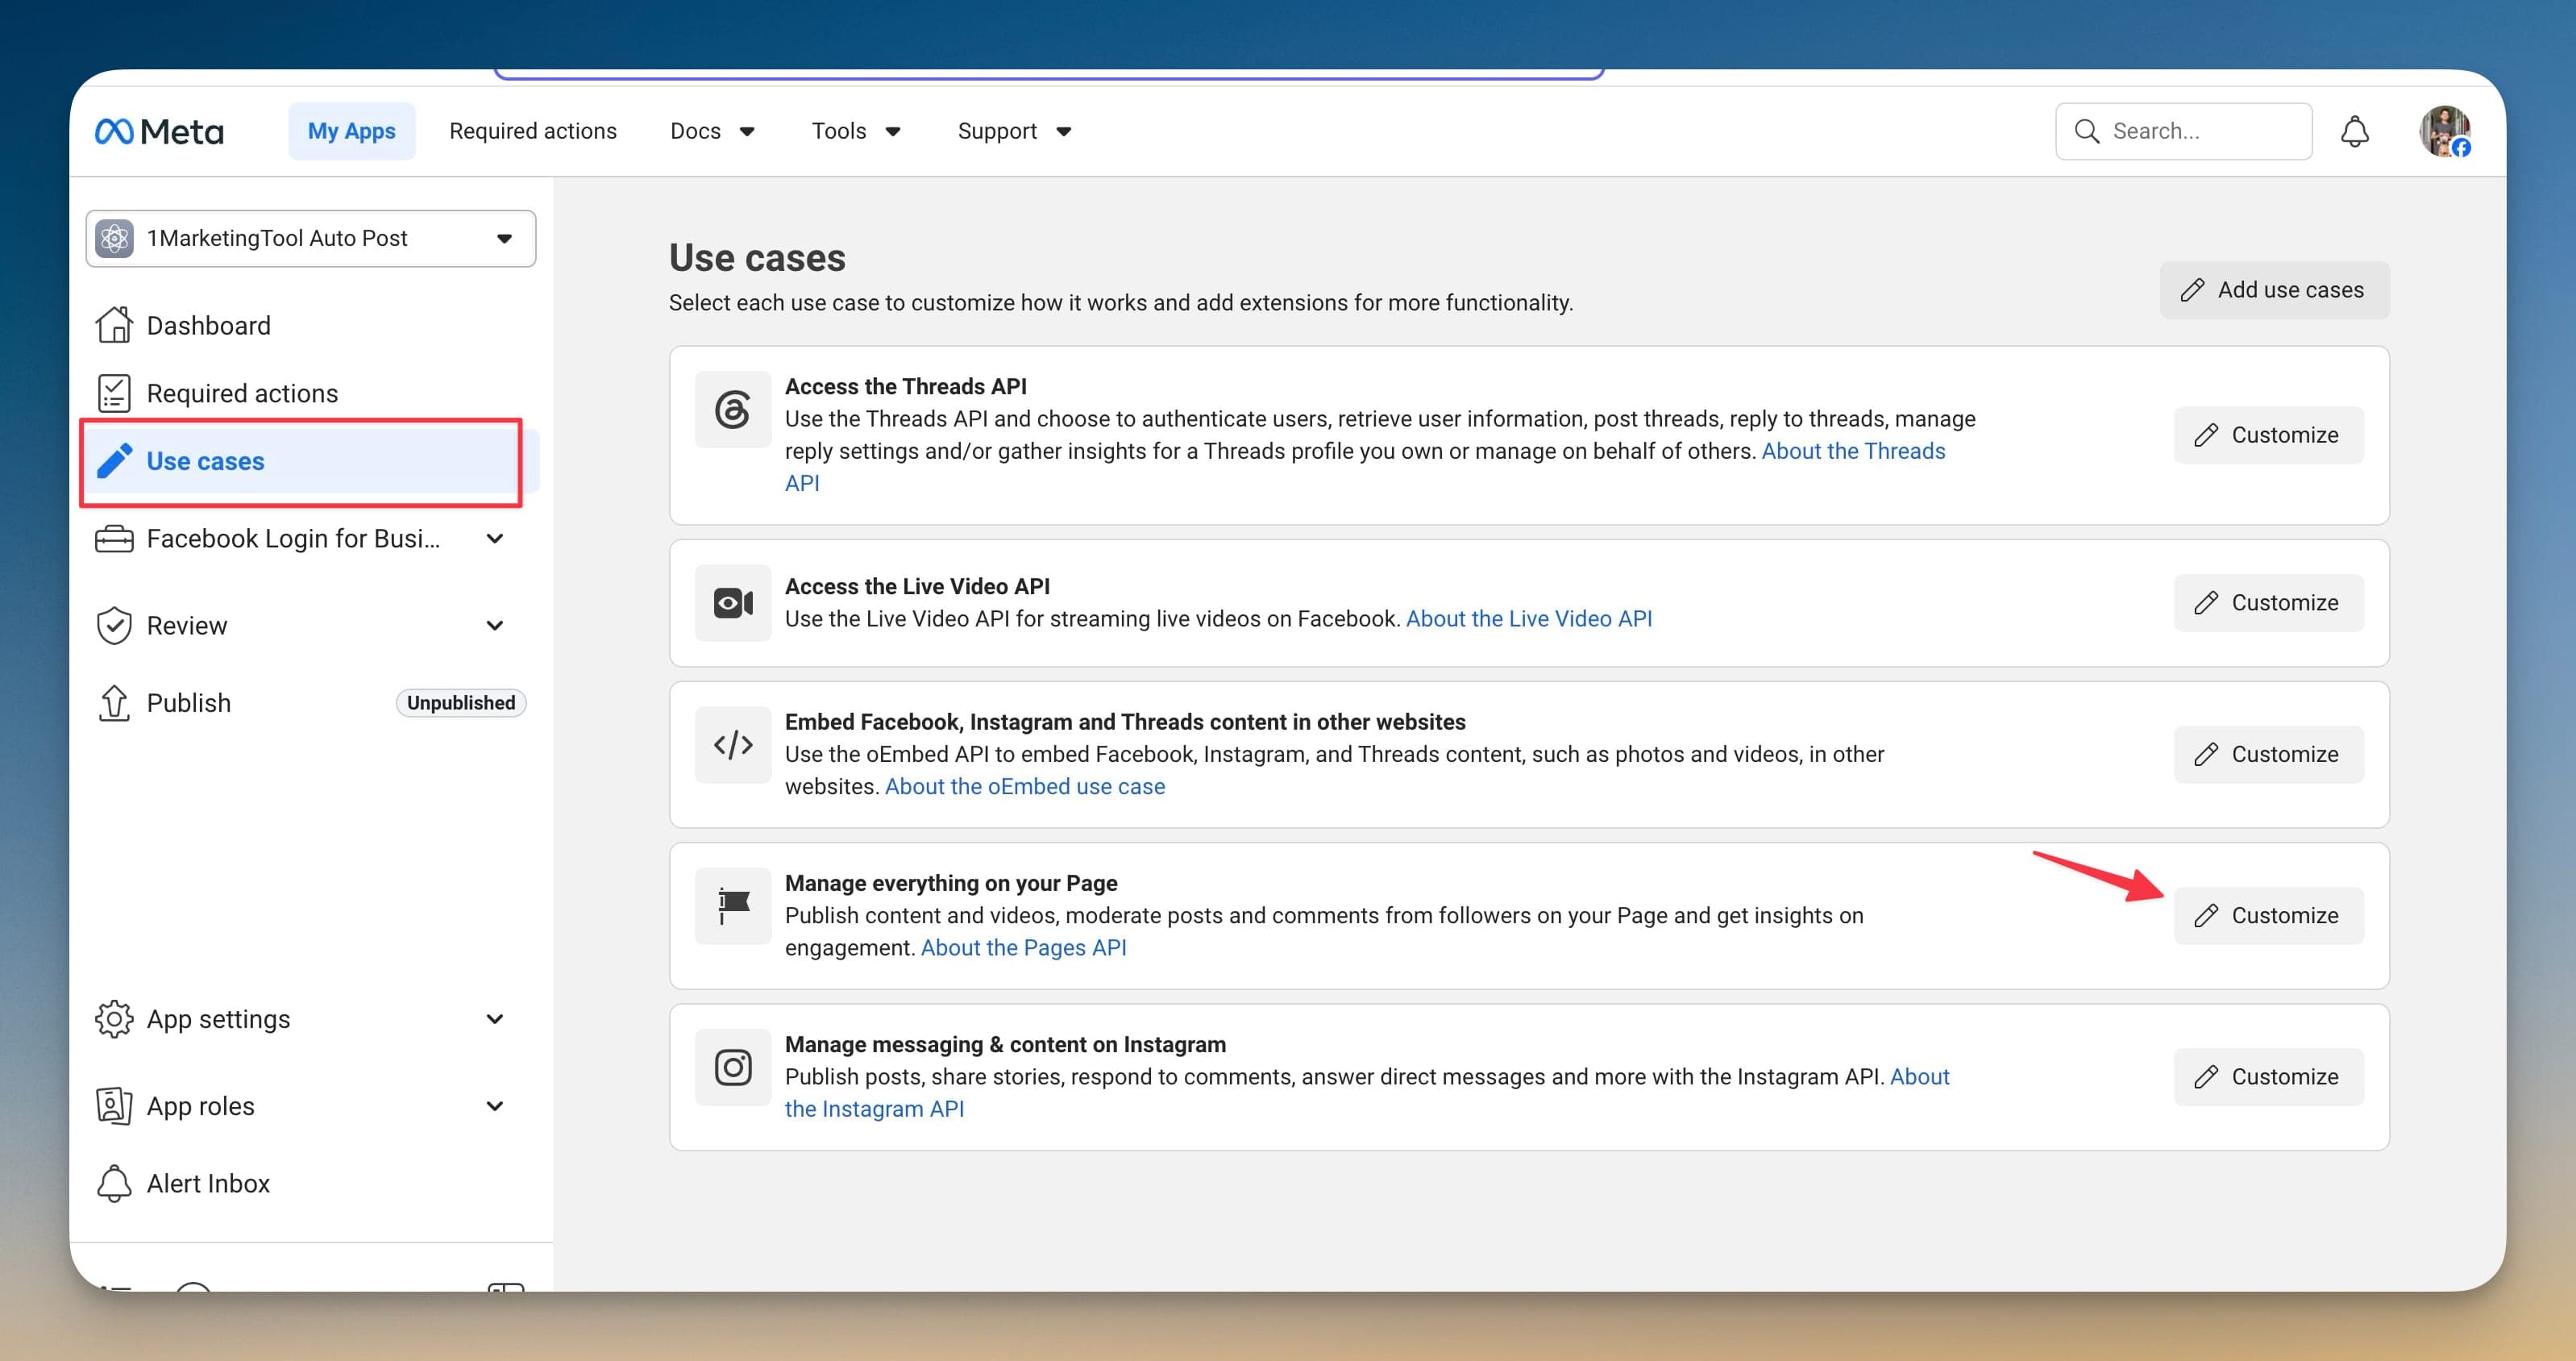Click the pencil icon in Add use cases
Screen dimensions: 2576x1361
[x=2192, y=290]
